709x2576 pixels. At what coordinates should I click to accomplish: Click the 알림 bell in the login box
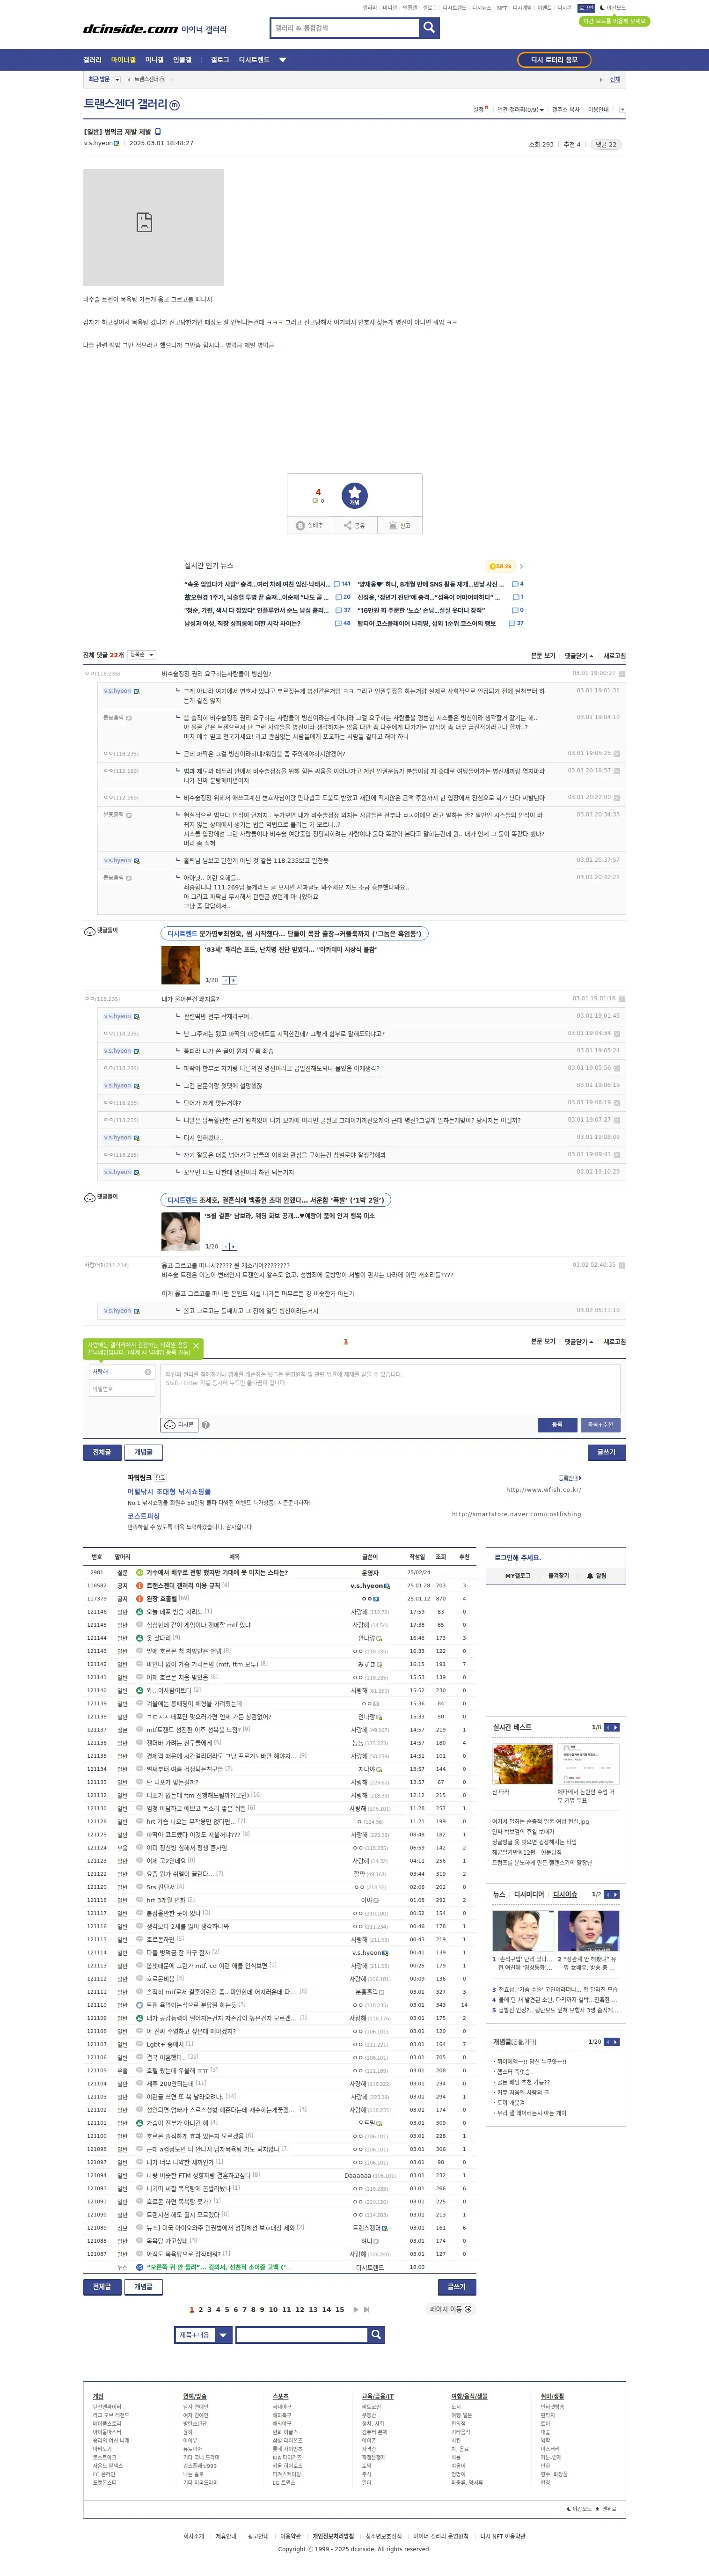pos(597,1575)
